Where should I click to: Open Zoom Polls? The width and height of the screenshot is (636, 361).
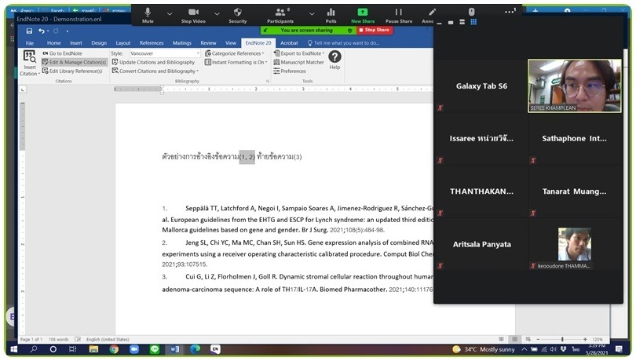tap(331, 15)
